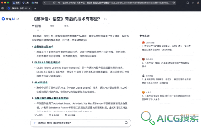The height and width of the screenshot is (128, 201).
Task: Click the CSDN source logo icon
Action: point(143,43)
